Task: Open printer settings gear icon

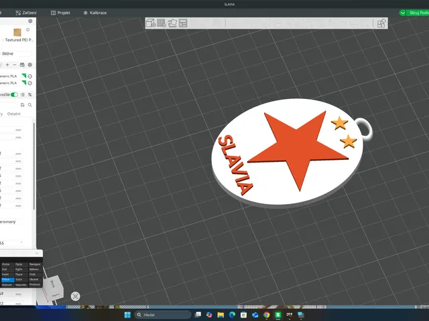Action: (x=30, y=21)
